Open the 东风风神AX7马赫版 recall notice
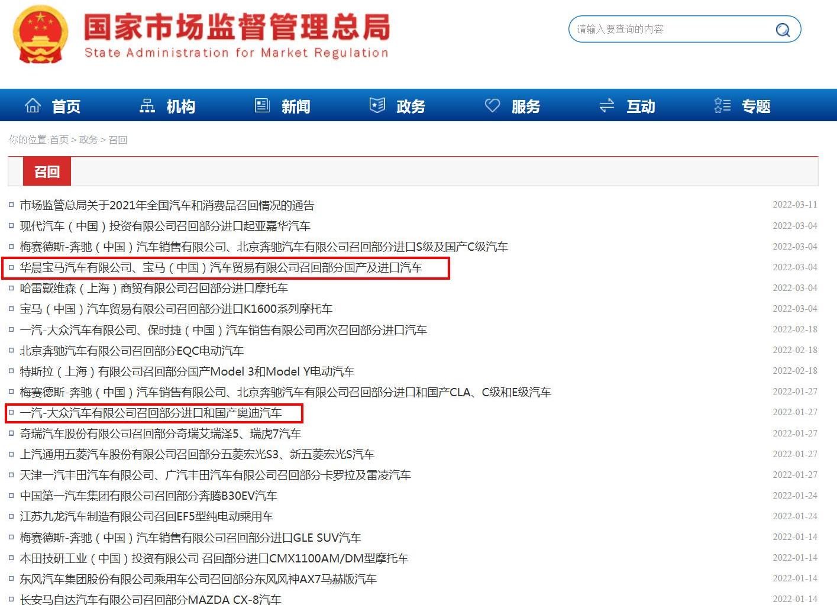 point(198,579)
